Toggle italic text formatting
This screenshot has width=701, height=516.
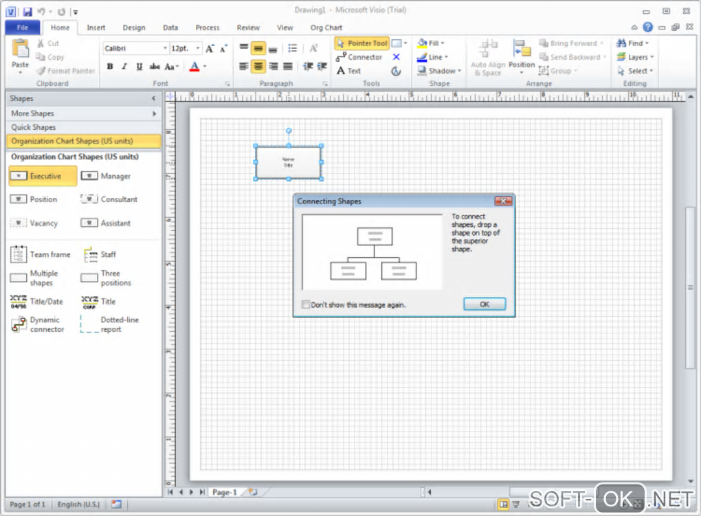point(124,67)
